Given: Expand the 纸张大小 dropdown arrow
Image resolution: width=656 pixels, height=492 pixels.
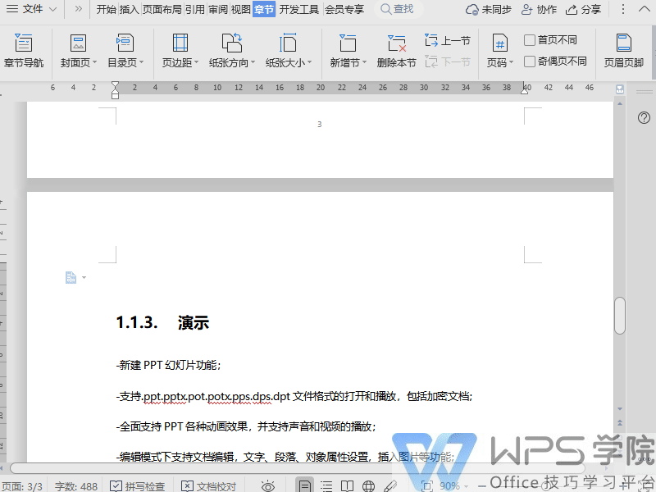Looking at the screenshot, I should point(310,62).
